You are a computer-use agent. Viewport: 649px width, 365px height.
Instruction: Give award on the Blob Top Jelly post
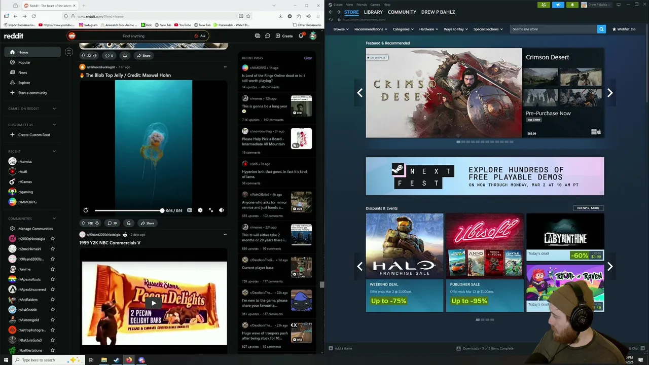click(129, 223)
